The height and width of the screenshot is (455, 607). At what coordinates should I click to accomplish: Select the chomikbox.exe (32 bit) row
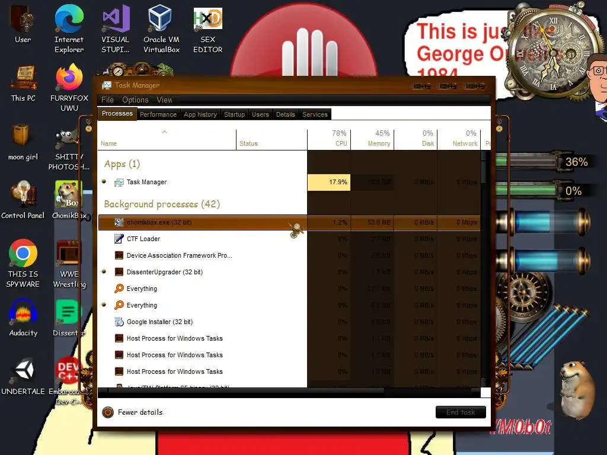(x=289, y=223)
